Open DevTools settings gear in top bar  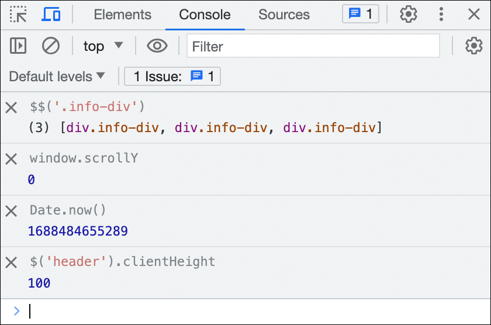tap(409, 14)
